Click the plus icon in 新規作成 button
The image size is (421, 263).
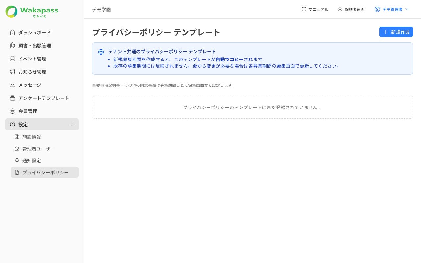pyautogui.click(x=386, y=32)
